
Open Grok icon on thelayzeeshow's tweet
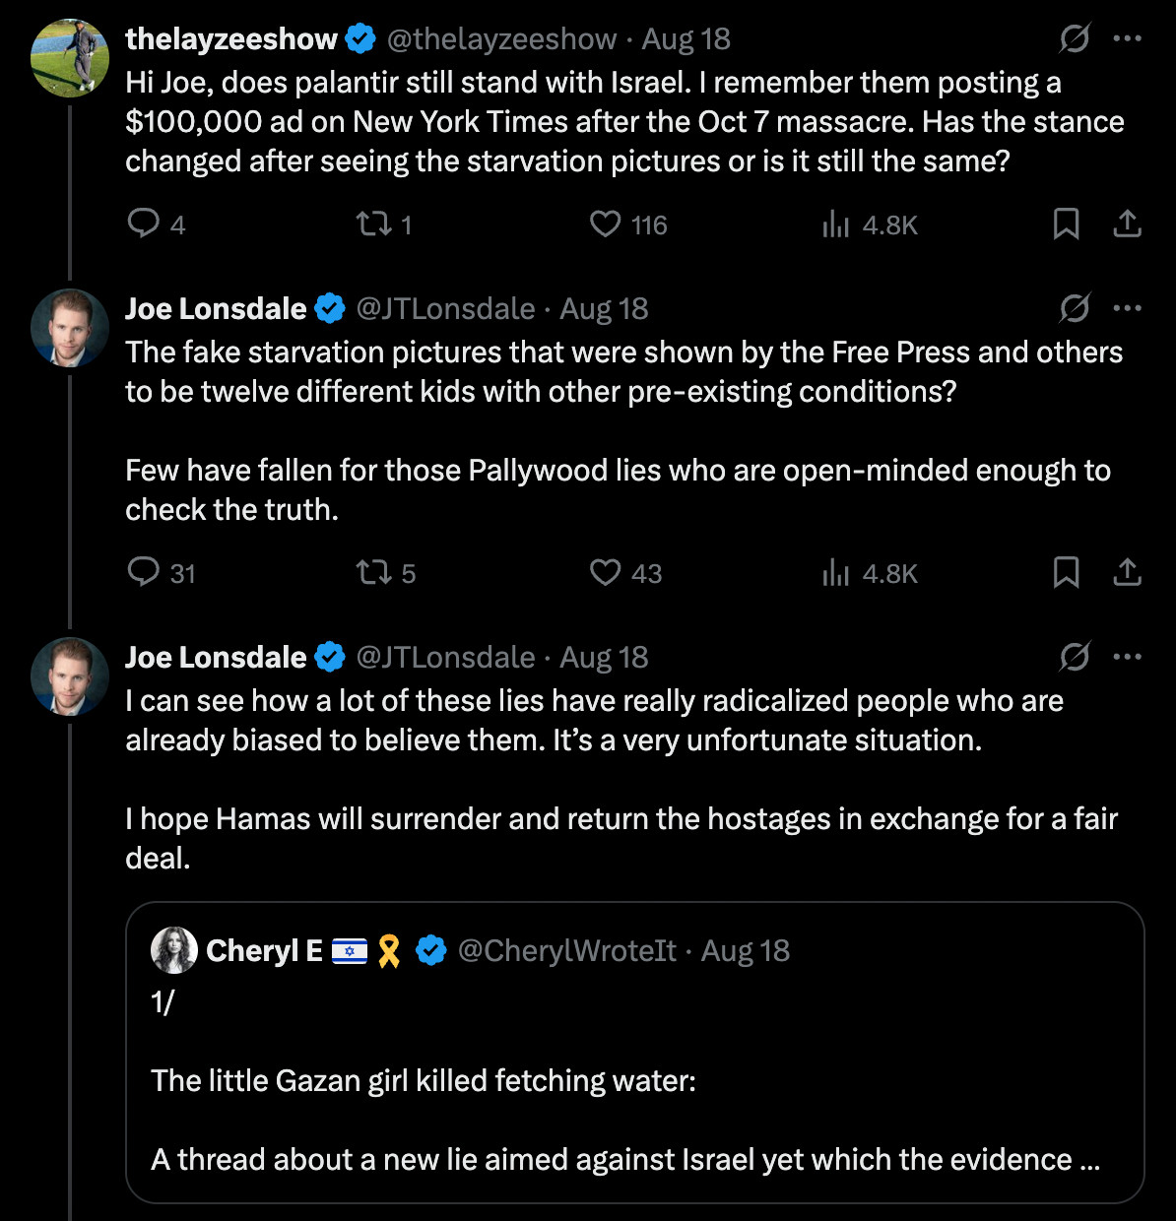[x=1074, y=39]
